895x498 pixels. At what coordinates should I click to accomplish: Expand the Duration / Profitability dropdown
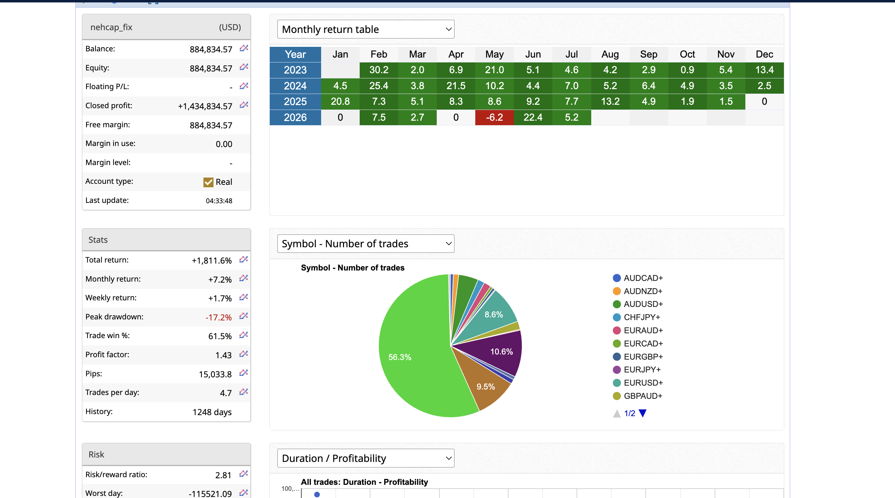(366, 458)
